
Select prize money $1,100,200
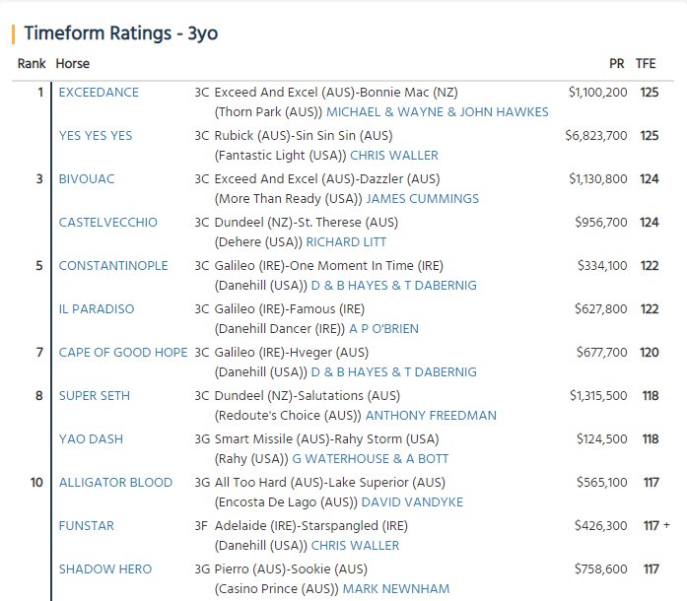597,93
